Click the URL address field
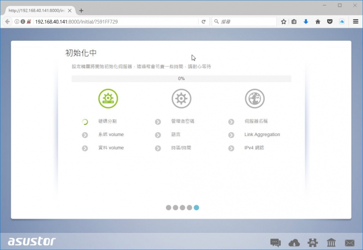The width and height of the screenshot is (363, 250). (116, 22)
